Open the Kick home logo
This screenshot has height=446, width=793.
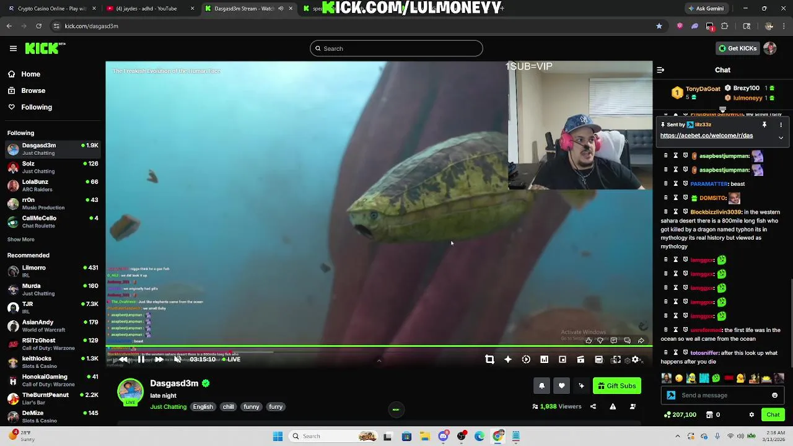click(x=45, y=48)
